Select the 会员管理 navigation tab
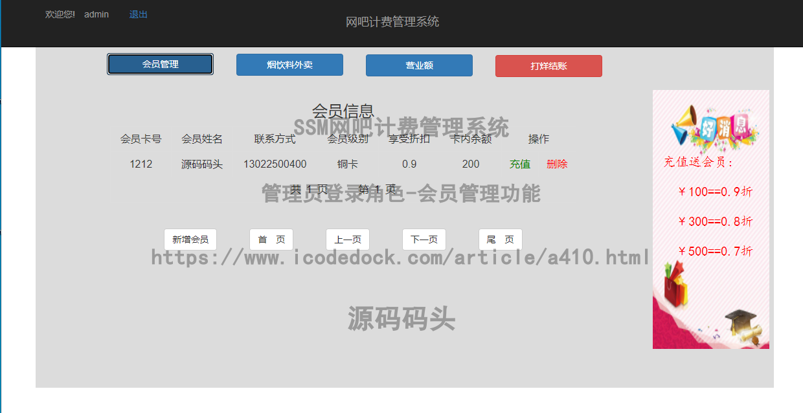 [x=159, y=64]
